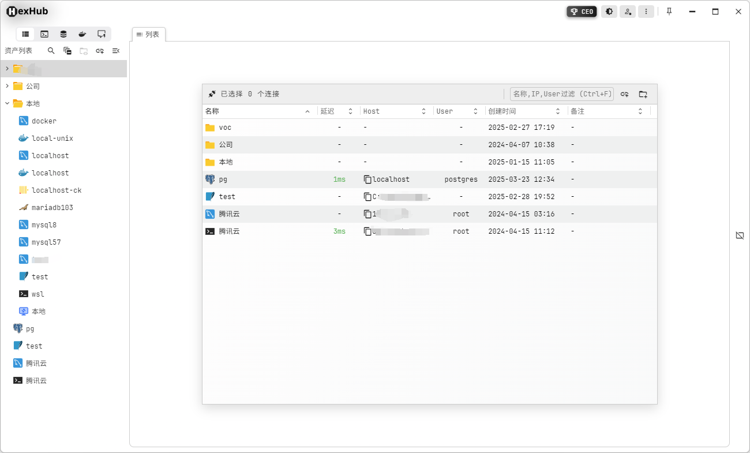The image size is (750, 453).
Task: Select the 列表 tab
Action: 148,35
